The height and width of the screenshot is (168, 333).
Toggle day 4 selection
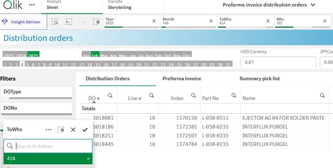tap(22, 64)
